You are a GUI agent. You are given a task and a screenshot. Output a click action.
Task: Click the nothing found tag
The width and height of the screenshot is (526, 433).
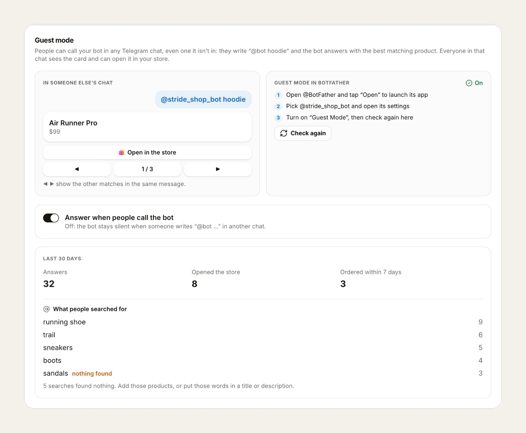coord(92,373)
